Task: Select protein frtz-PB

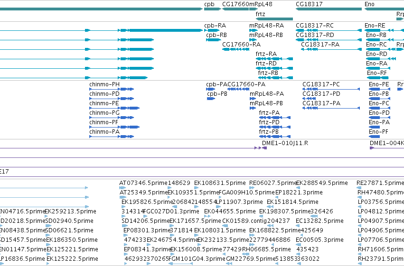Action: (269, 132)
